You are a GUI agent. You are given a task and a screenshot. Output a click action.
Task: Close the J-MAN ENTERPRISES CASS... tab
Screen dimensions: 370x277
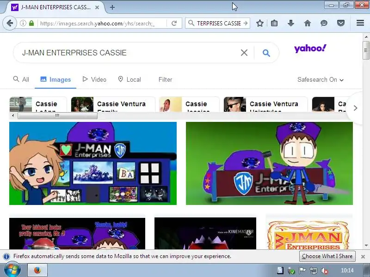(97, 7)
